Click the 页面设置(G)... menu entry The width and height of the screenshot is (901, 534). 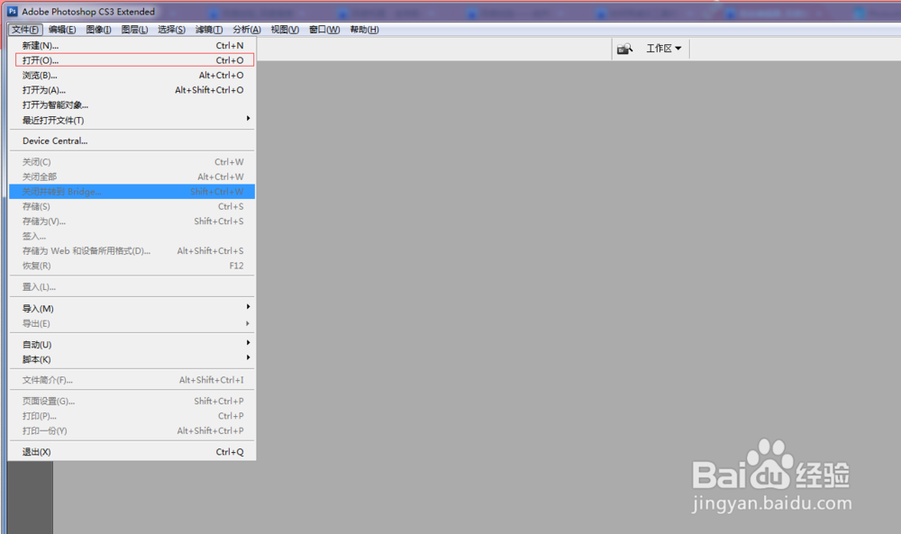[132, 402]
